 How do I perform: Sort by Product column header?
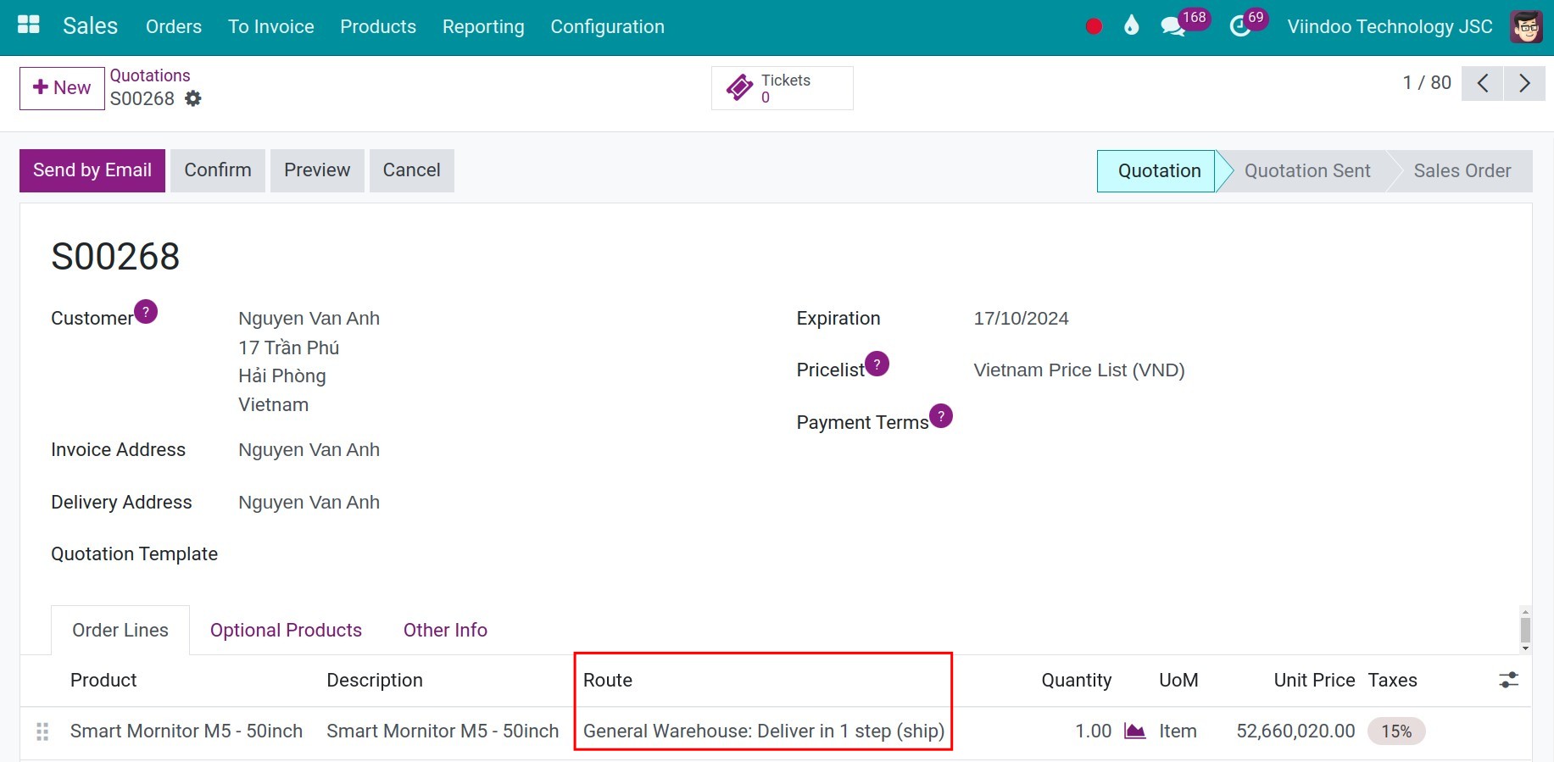(x=103, y=681)
